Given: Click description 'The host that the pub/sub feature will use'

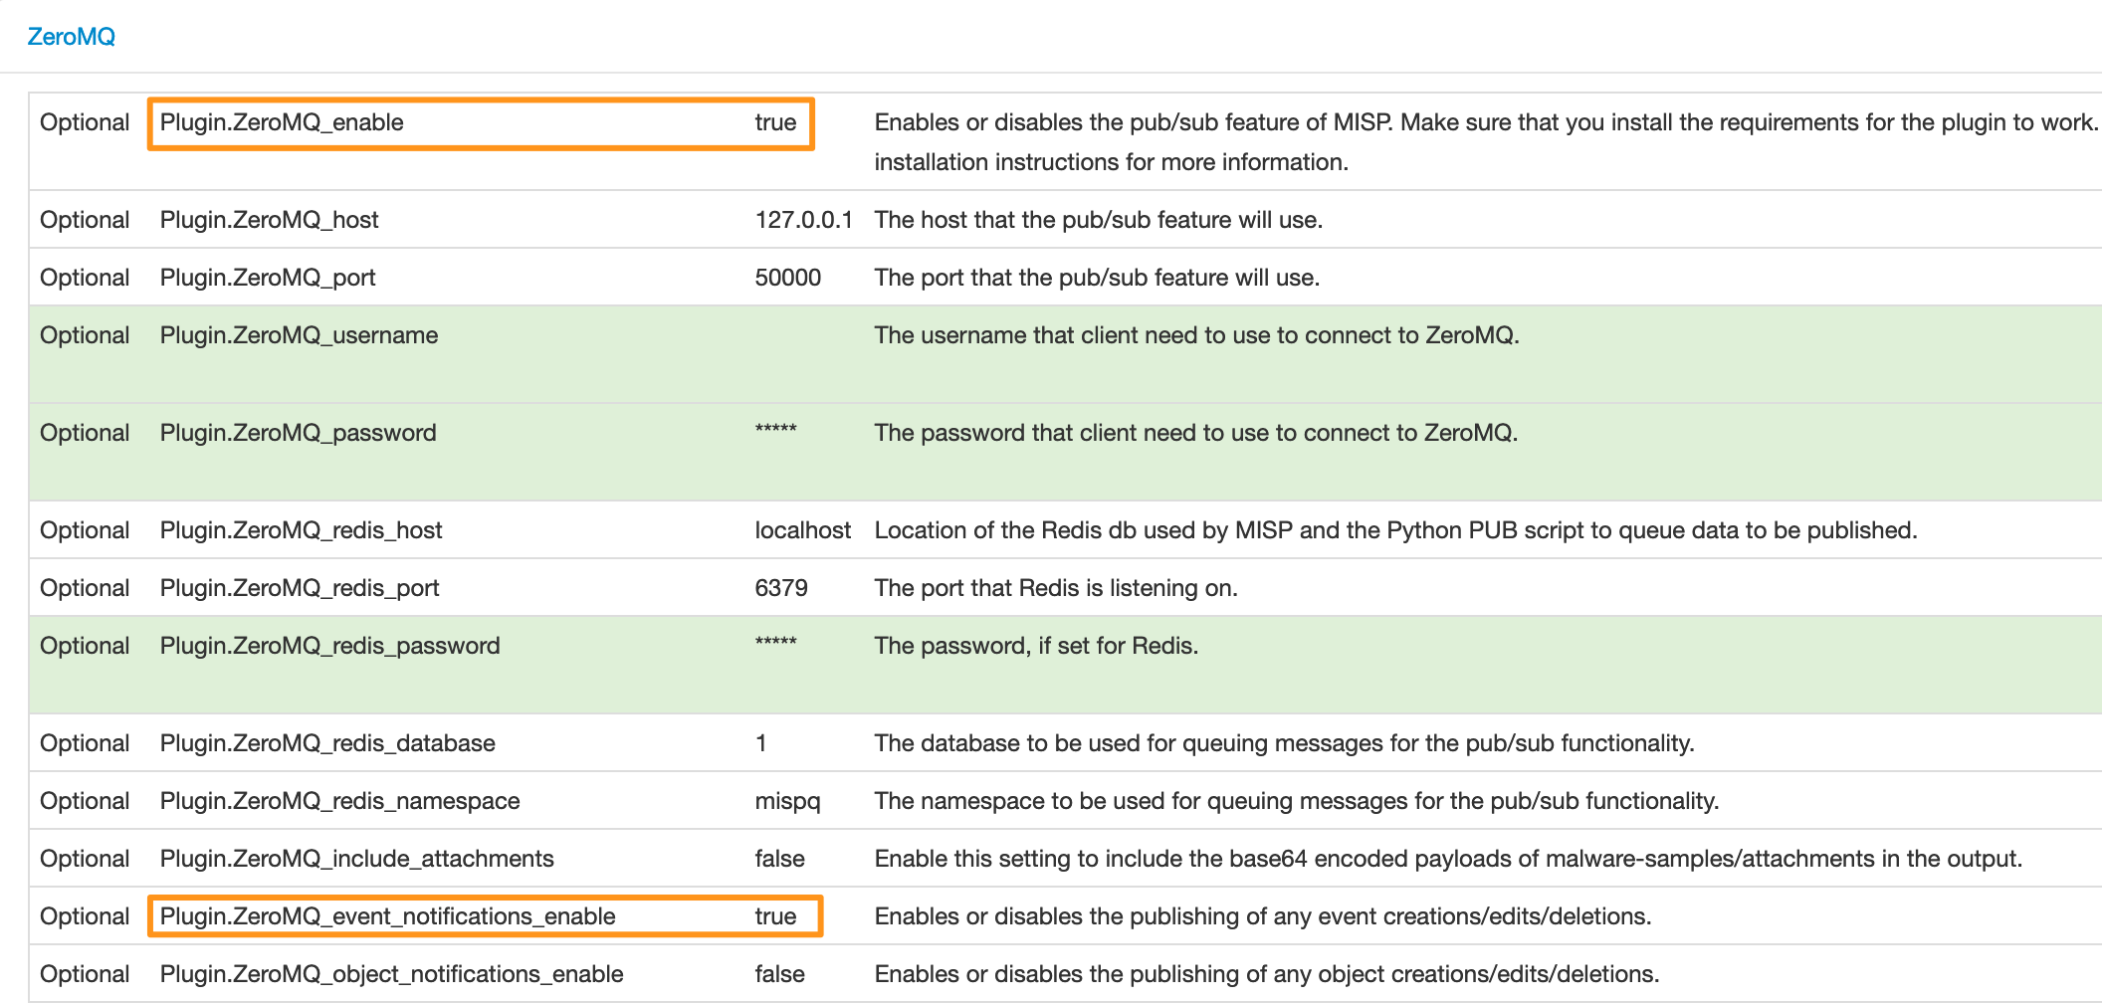Looking at the screenshot, I should (x=1099, y=220).
